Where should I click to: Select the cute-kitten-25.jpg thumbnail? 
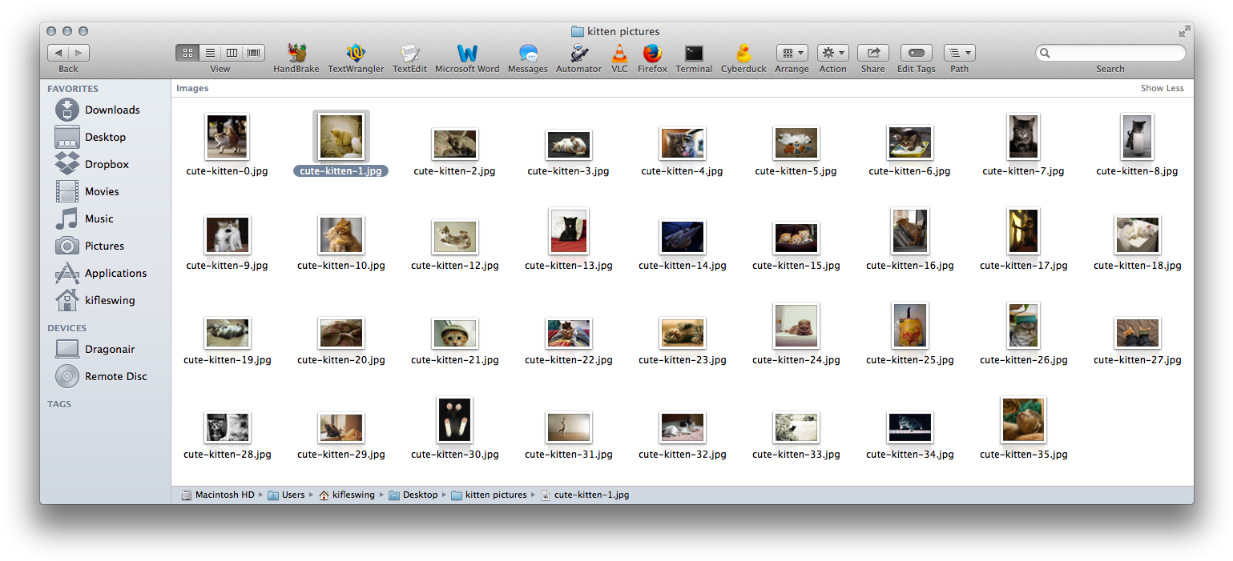[x=909, y=325]
